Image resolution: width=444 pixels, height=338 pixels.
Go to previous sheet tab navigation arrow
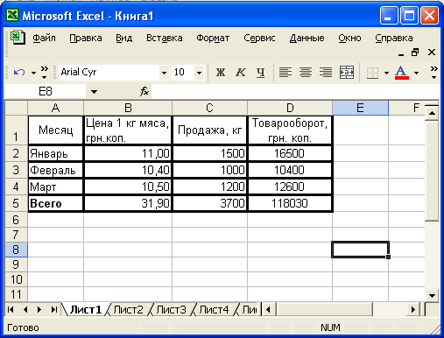[x=25, y=309]
